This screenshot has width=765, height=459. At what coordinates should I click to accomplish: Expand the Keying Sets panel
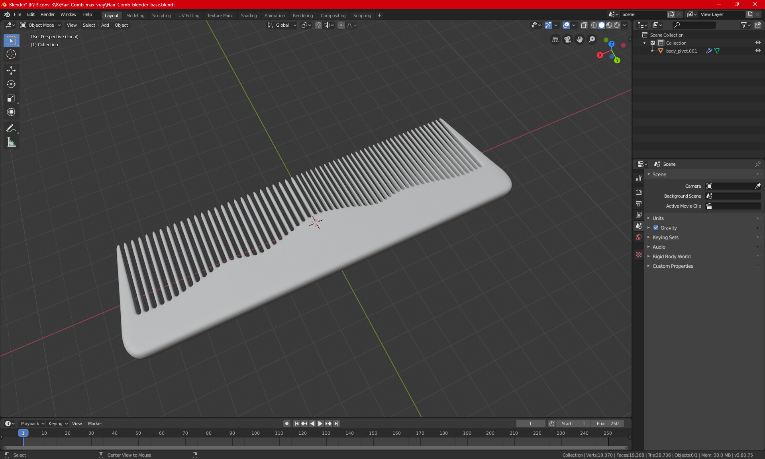pos(665,237)
